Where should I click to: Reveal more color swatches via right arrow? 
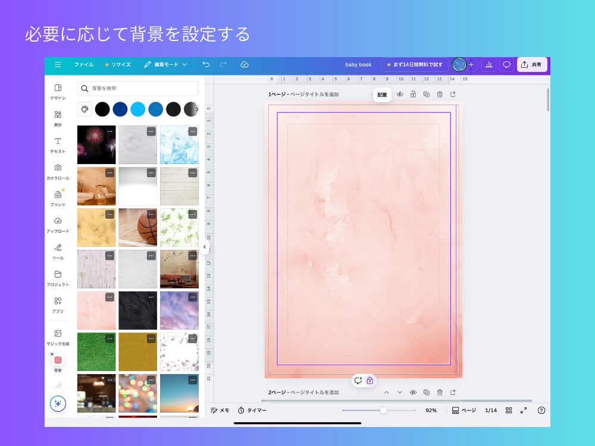click(197, 109)
